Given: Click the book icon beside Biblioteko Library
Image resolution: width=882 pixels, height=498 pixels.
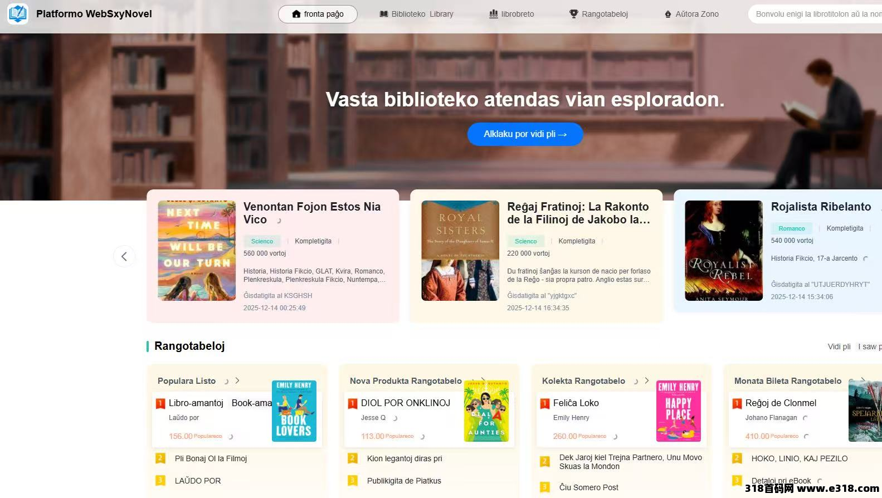Looking at the screenshot, I should [x=384, y=14].
